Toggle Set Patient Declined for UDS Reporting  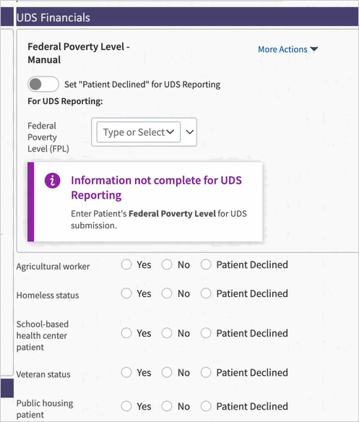point(43,85)
